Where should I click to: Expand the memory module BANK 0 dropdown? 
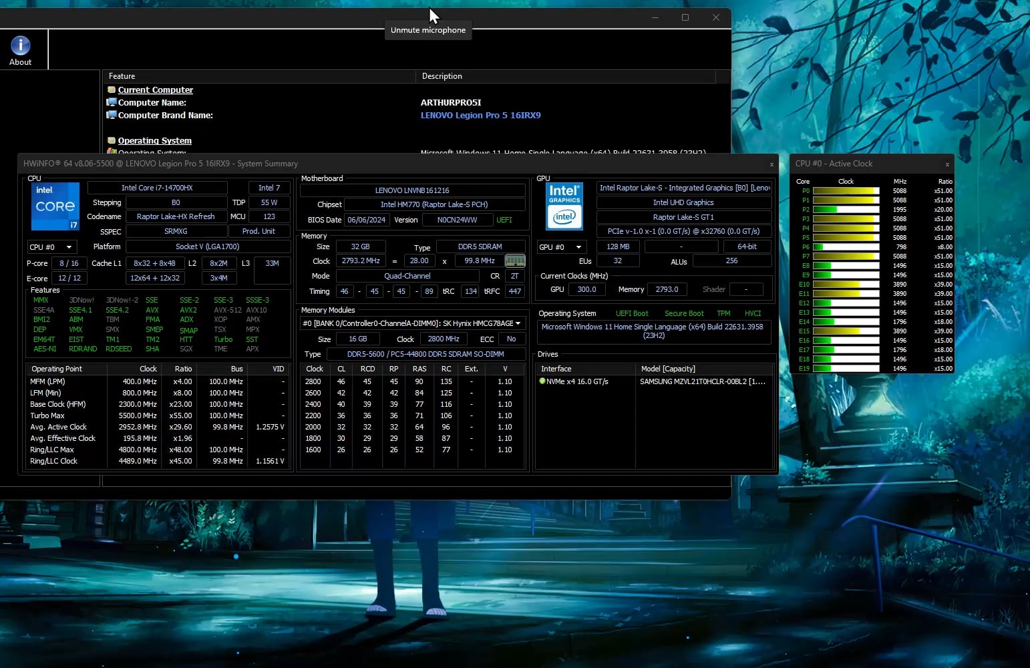pos(412,323)
